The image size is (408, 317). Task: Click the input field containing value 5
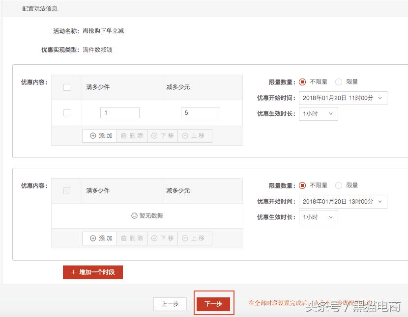click(x=200, y=112)
